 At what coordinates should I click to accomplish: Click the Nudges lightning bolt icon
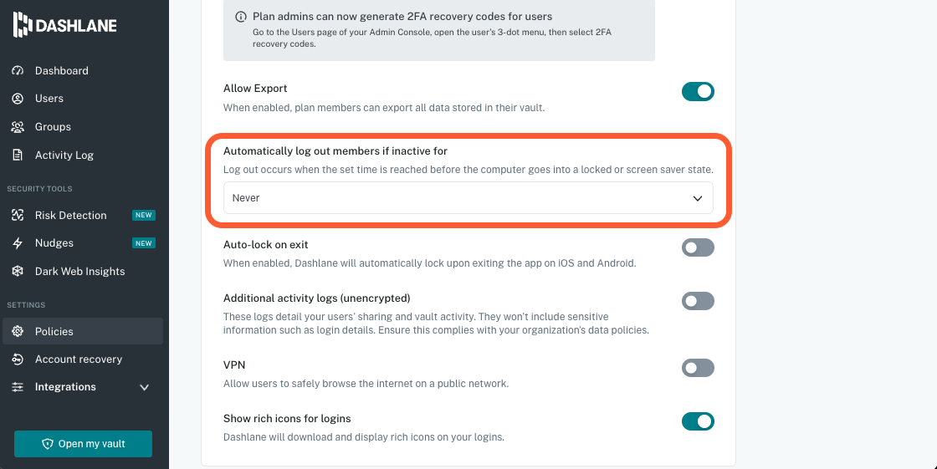point(18,243)
